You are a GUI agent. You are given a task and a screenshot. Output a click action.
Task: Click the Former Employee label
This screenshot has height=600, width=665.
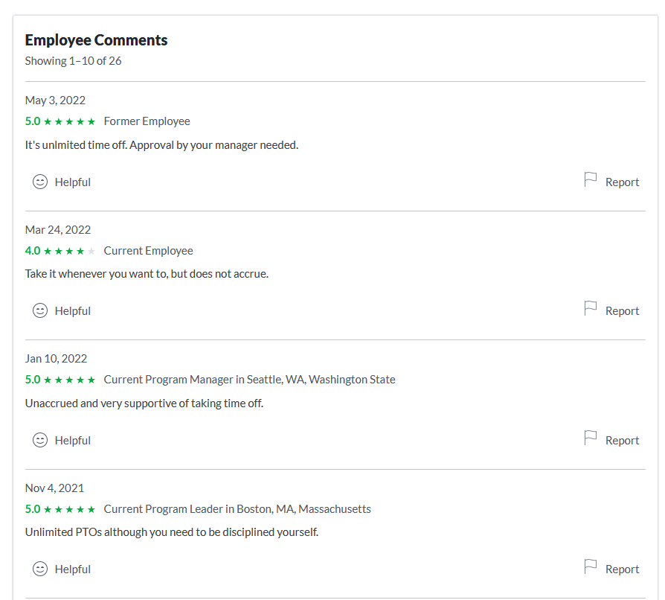146,121
